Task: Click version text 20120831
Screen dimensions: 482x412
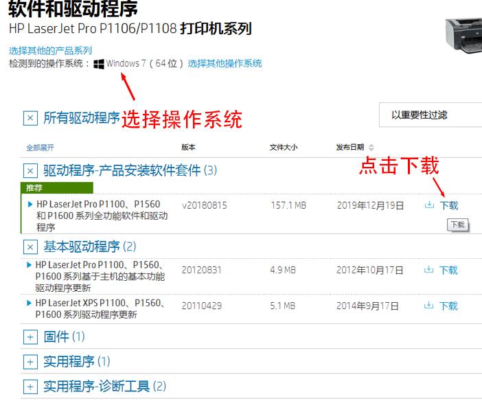Action: [x=202, y=271]
